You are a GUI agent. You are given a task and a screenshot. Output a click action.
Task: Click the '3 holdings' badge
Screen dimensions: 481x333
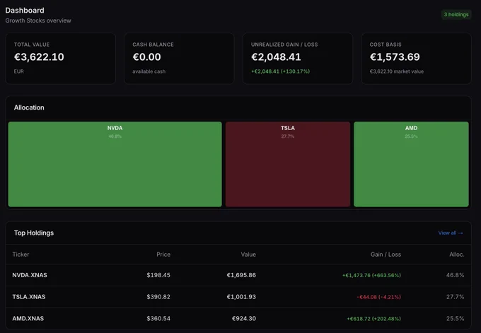coord(456,14)
